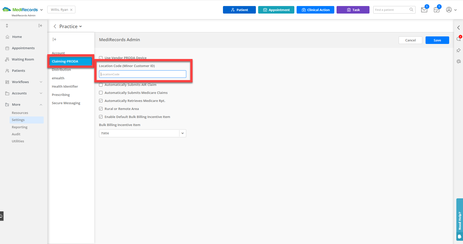The height and width of the screenshot is (244, 463).
Task: Save the practice settings
Action: (437, 40)
